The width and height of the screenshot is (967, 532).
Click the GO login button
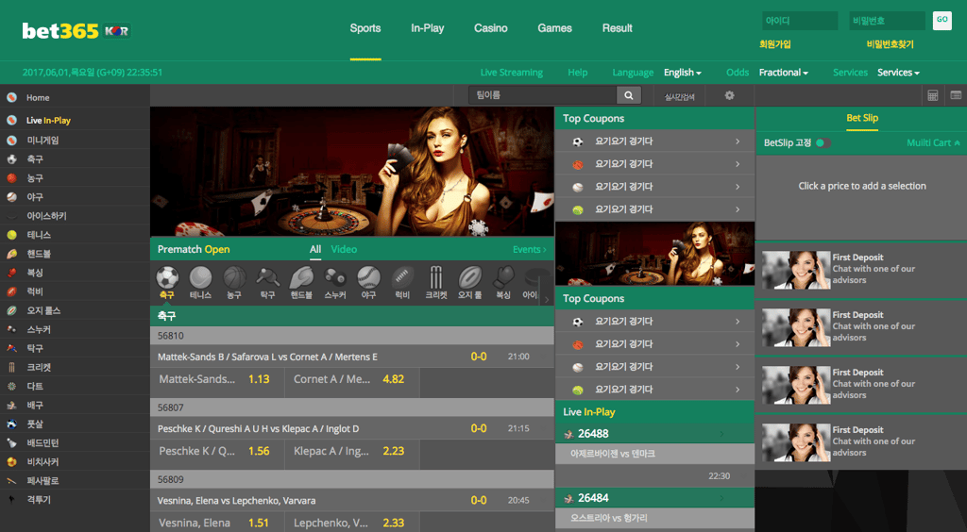942,21
